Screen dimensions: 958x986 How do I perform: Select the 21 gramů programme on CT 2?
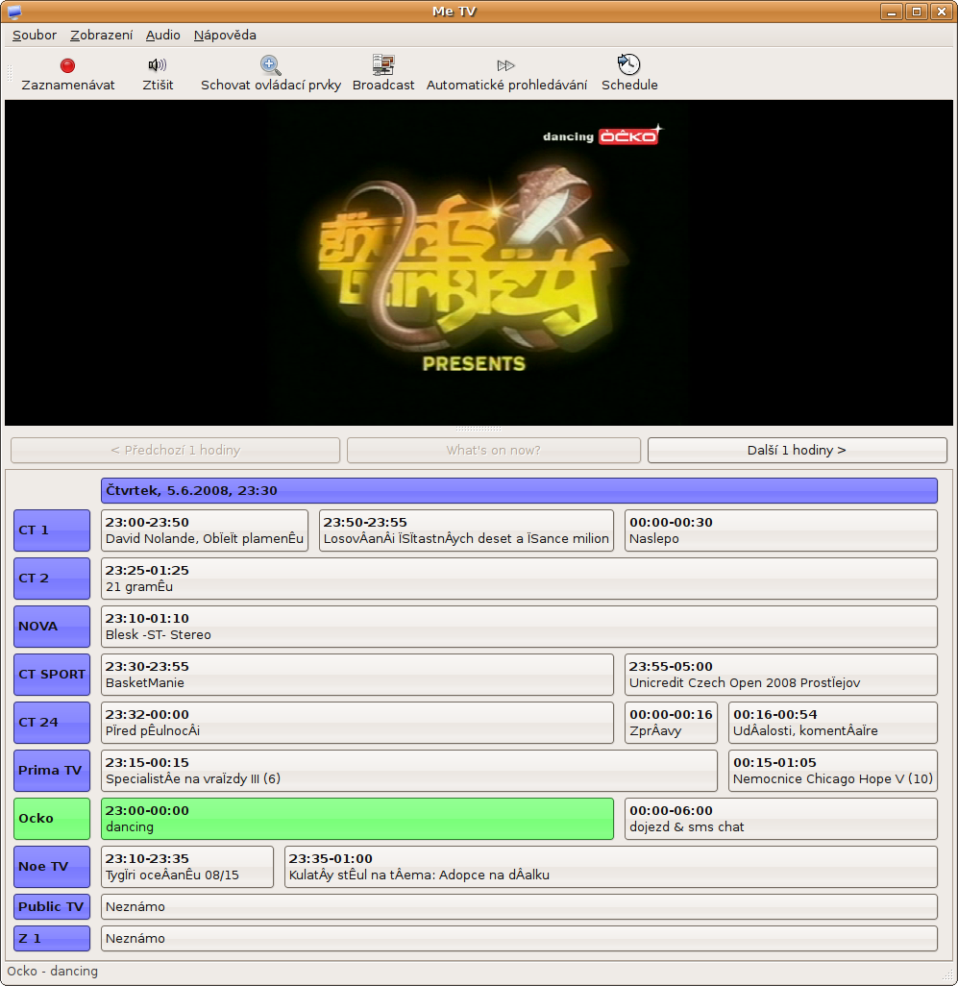pos(519,579)
